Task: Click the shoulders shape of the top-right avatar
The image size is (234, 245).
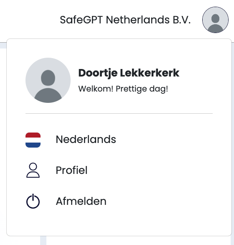Action: pos(215,28)
